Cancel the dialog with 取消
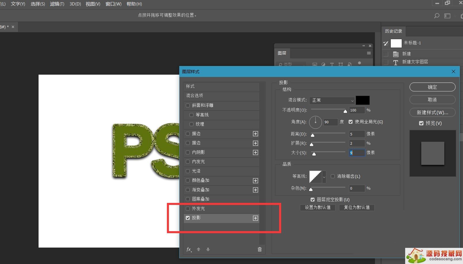This screenshot has width=463, height=264. 432,100
